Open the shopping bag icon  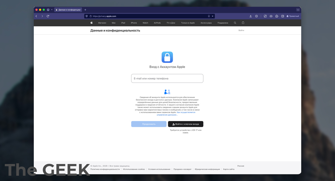(243, 23)
